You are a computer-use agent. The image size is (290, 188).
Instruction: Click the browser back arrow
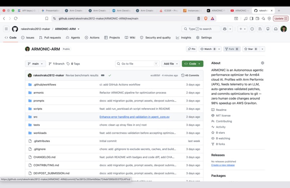tap(4, 18)
